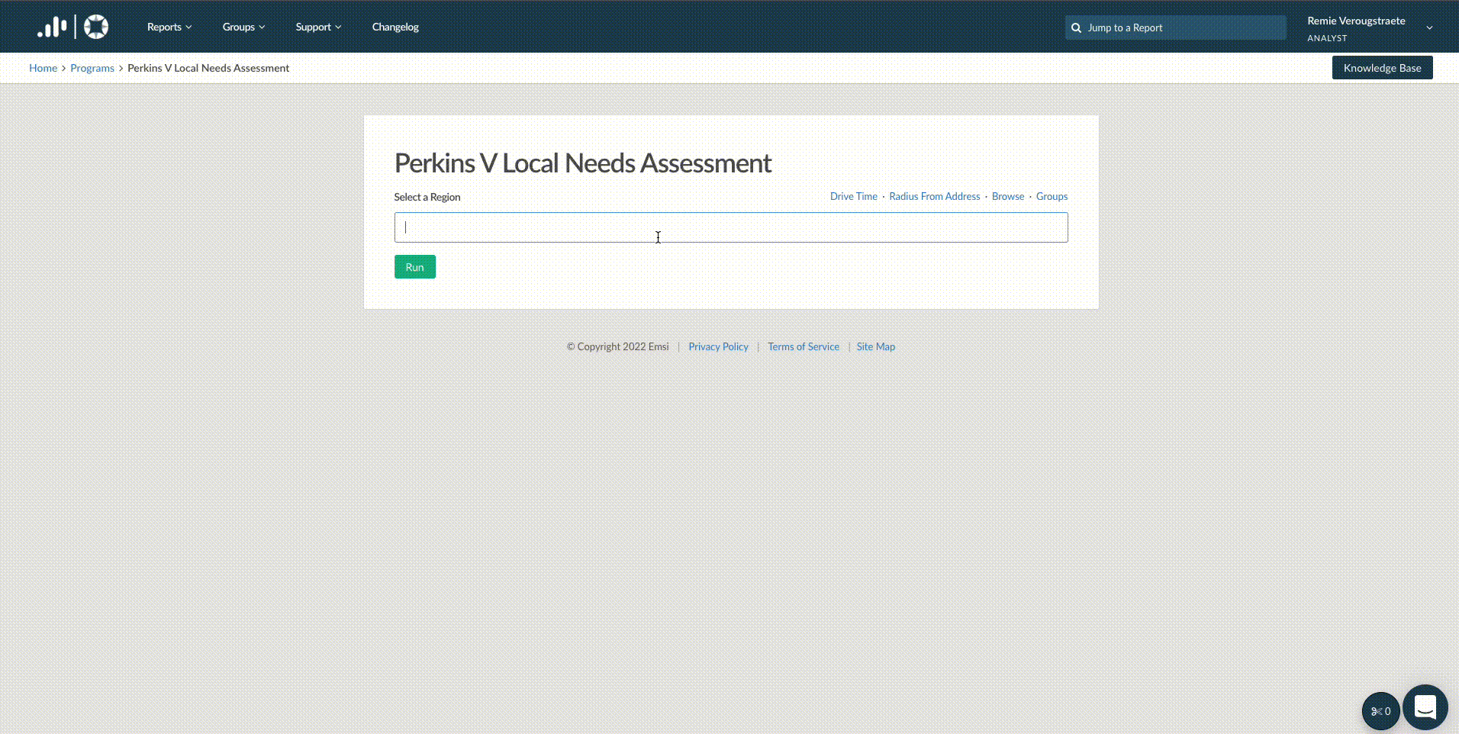The image size is (1459, 734).
Task: Open the Changelog menu item
Action: pos(395,27)
